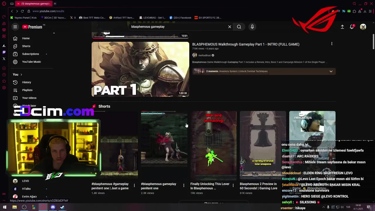Open BLASPHEMOUS Walkthrough Gameplay Part 1 title
The width and height of the screenshot is (375, 211).
pos(246,44)
